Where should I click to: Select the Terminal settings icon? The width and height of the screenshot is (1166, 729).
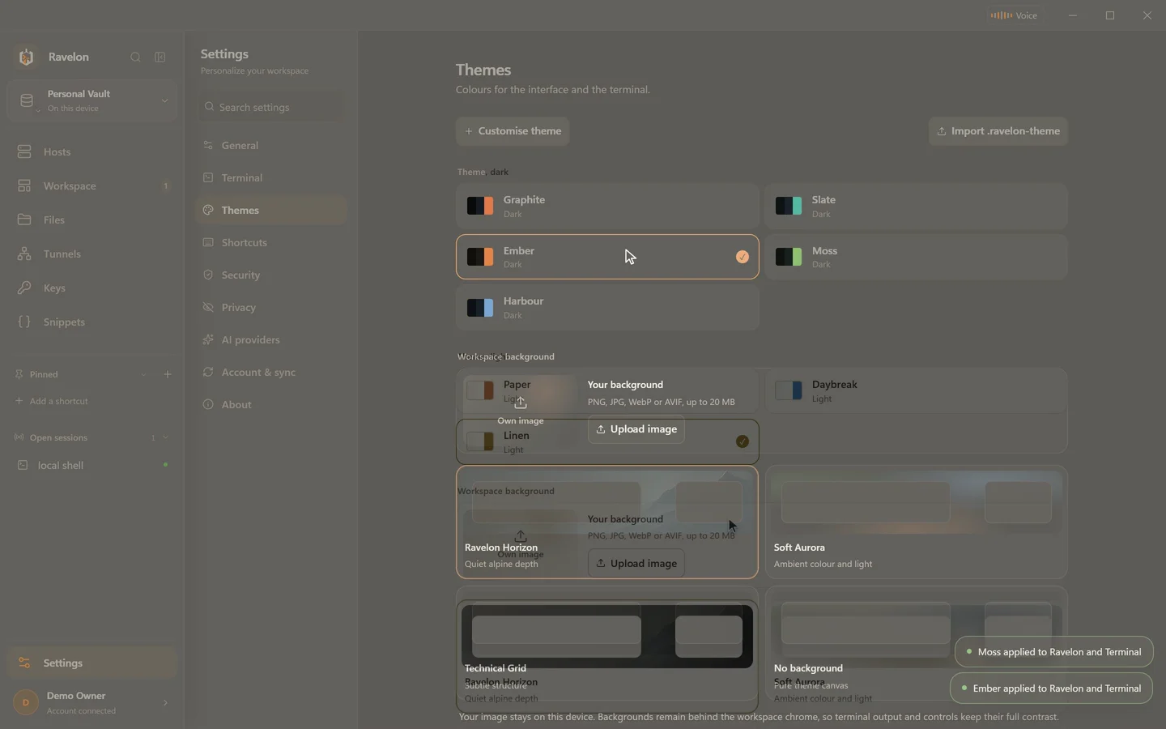pos(208,177)
